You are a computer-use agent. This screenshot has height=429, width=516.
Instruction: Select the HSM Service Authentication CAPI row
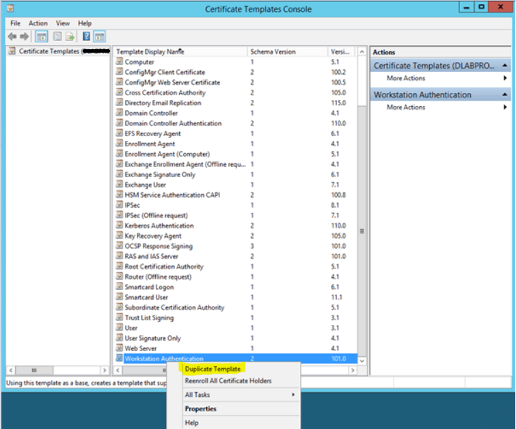[x=236, y=195]
